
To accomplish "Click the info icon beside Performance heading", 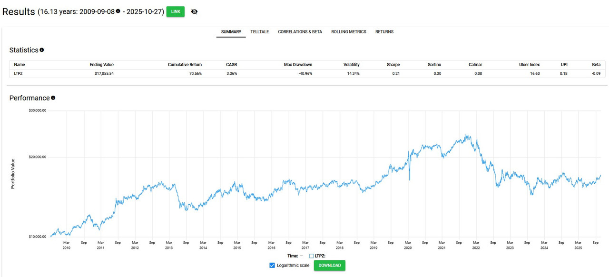I will point(53,98).
